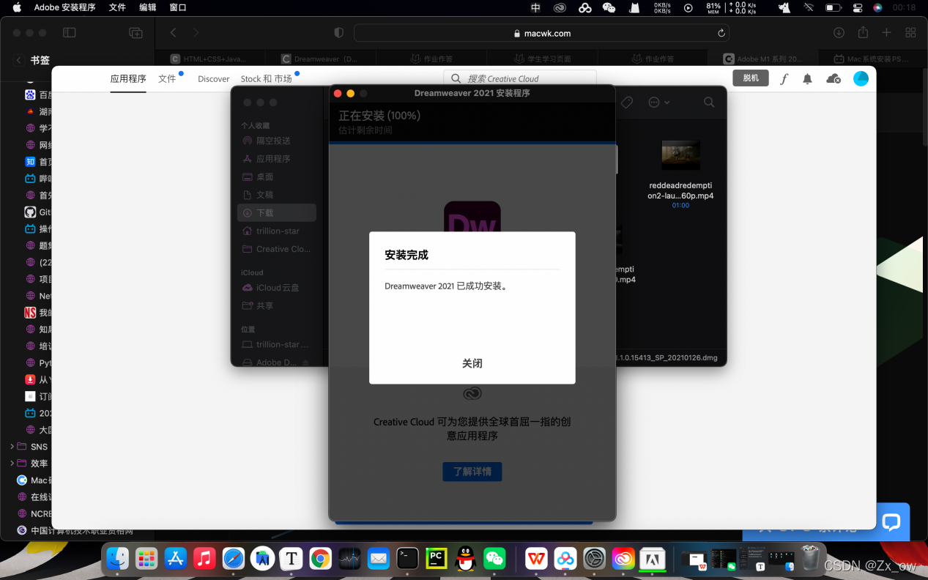Image resolution: width=928 pixels, height=580 pixels.
Task: Open Creative Cloud notifications bell
Action: coord(807,79)
